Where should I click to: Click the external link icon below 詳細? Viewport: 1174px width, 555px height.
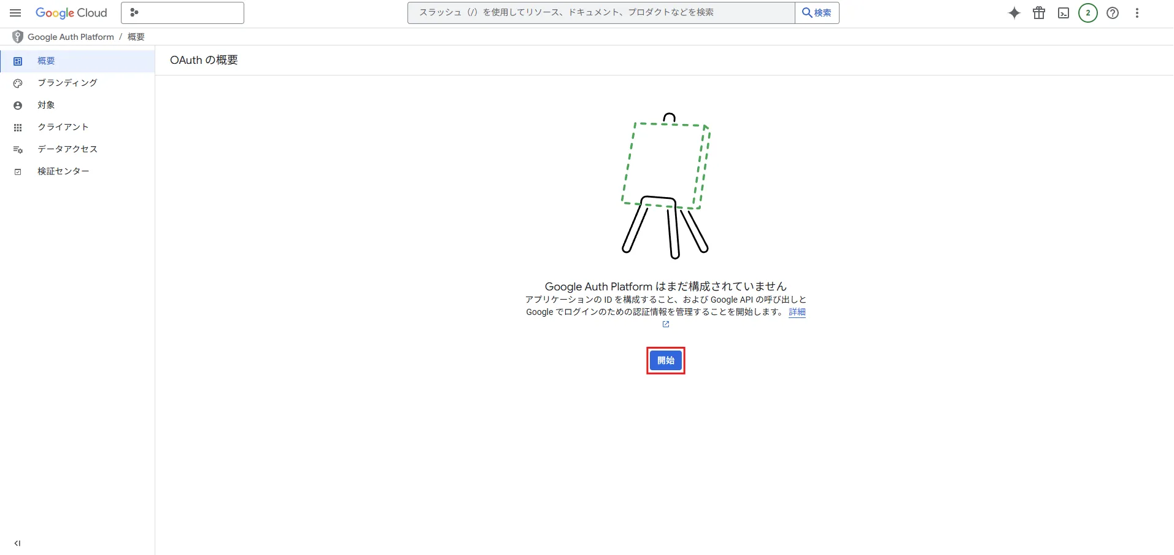pos(666,324)
